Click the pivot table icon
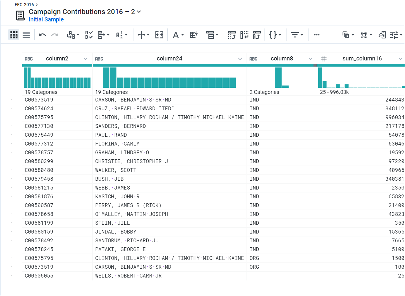Image resolution: width=405 pixels, height=296 pixels. point(232,35)
